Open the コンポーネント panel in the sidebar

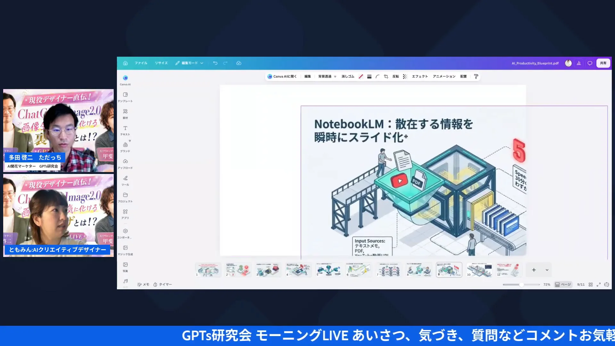pos(125,234)
